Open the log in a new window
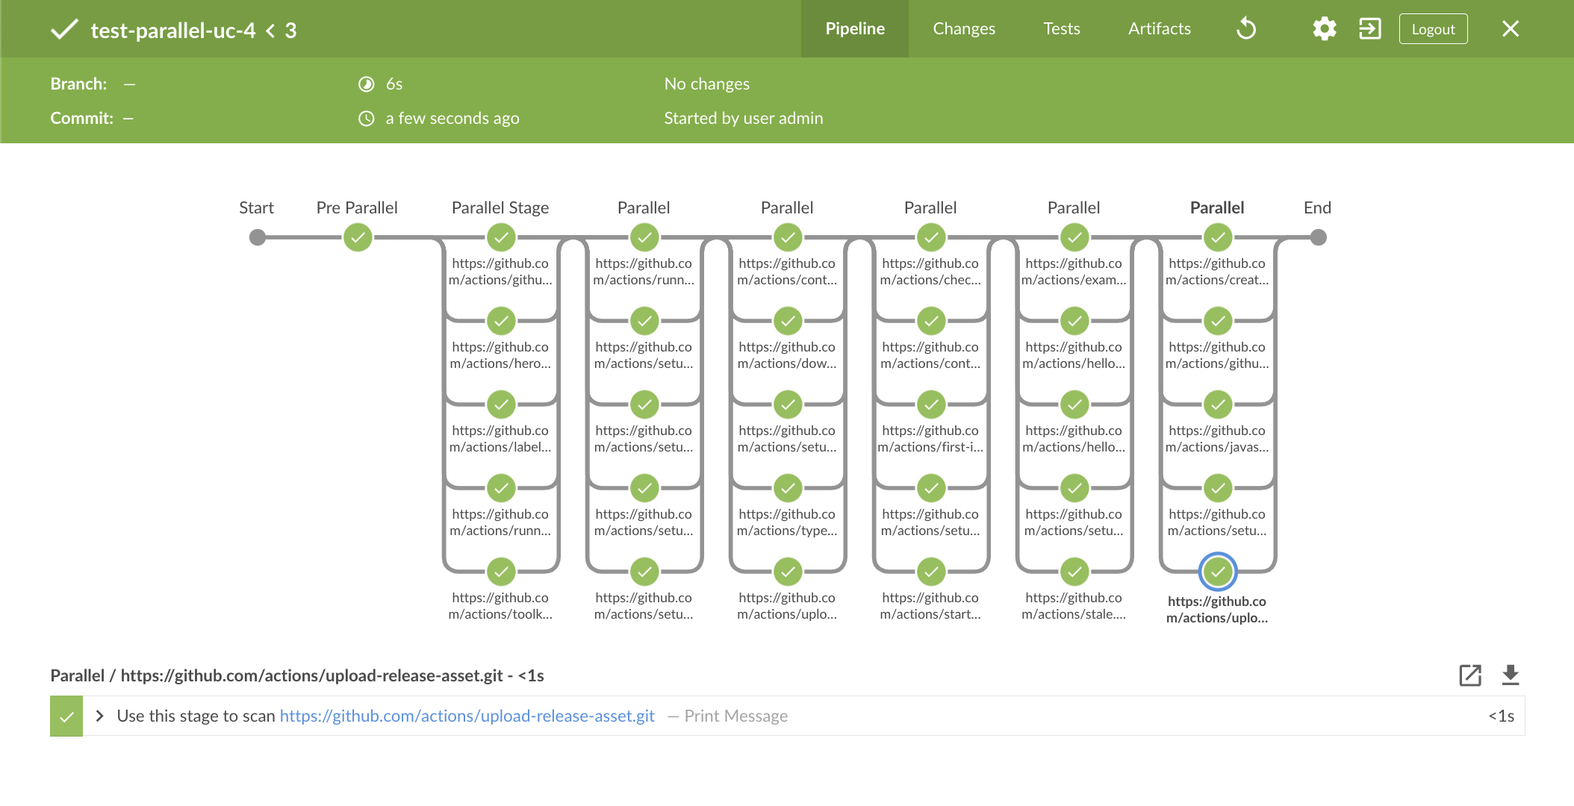1574x806 pixels. coord(1470,675)
